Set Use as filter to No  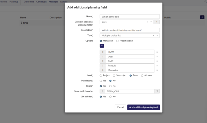110,97
